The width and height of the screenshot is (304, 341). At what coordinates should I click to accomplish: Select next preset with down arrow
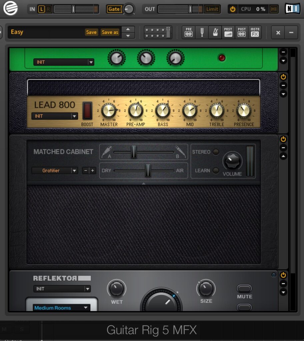coord(128,35)
